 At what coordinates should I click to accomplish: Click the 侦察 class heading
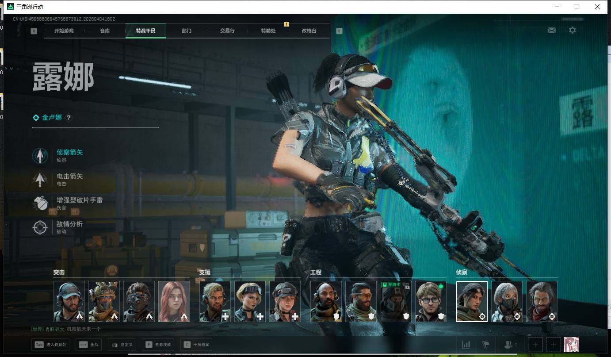click(462, 273)
